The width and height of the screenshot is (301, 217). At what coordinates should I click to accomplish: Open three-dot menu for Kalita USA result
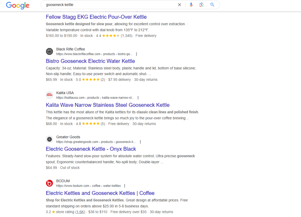click(138, 98)
